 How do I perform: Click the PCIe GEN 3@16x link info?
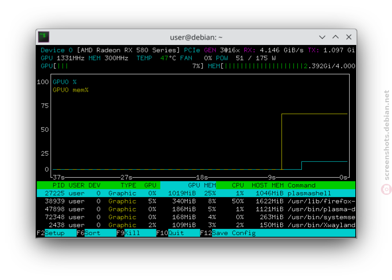click(x=212, y=50)
